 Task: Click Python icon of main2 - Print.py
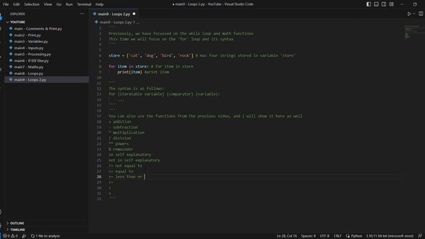[11, 35]
